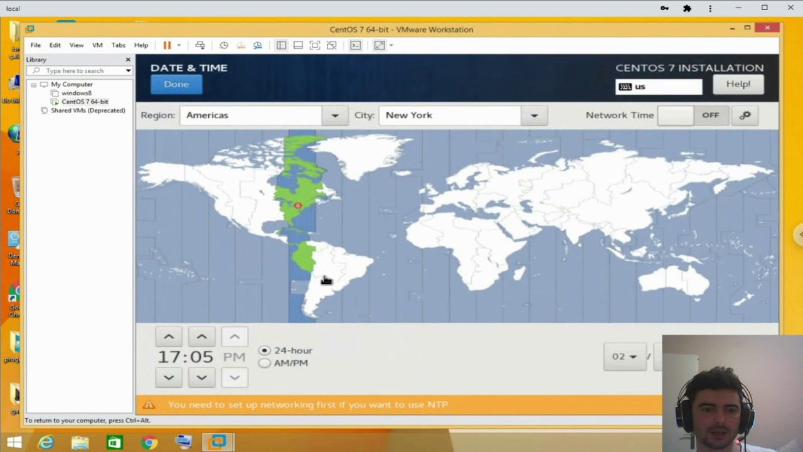Revert the VM to its previous snapshot

(241, 45)
